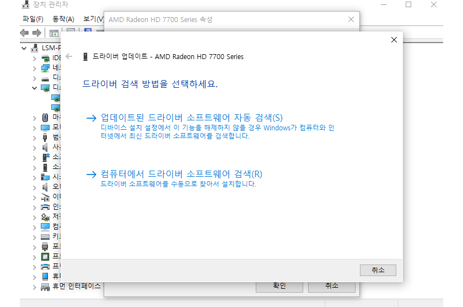Screen dimensions: 463x307
Task: Select the LSM-P tree root label
Action: 51,48
